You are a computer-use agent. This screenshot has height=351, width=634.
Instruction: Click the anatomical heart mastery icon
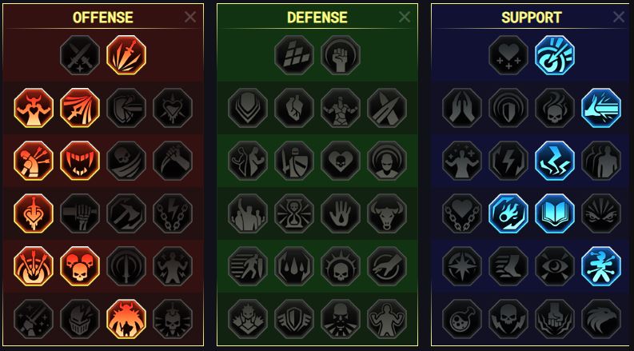(x=294, y=108)
